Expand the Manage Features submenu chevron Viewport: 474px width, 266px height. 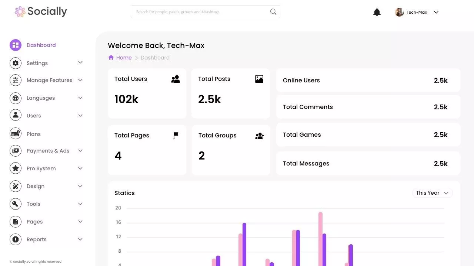pos(80,80)
